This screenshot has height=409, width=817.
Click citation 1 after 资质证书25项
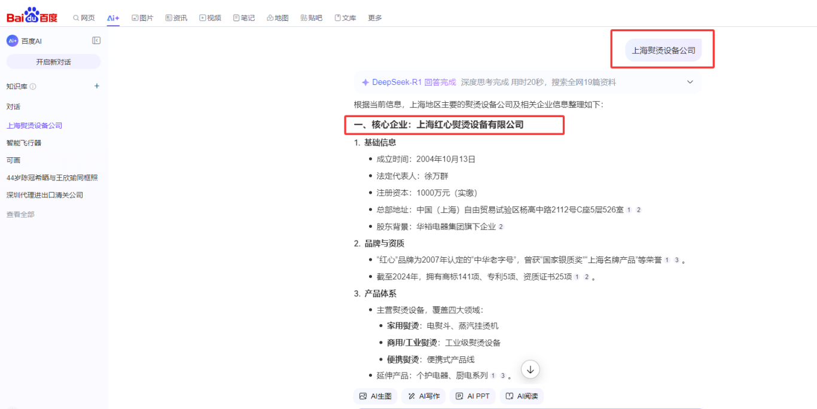(577, 277)
